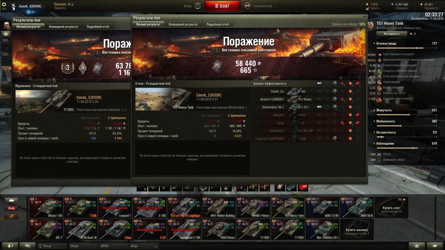
Task: Click the red В бой! battle button
Action: tap(222, 6)
